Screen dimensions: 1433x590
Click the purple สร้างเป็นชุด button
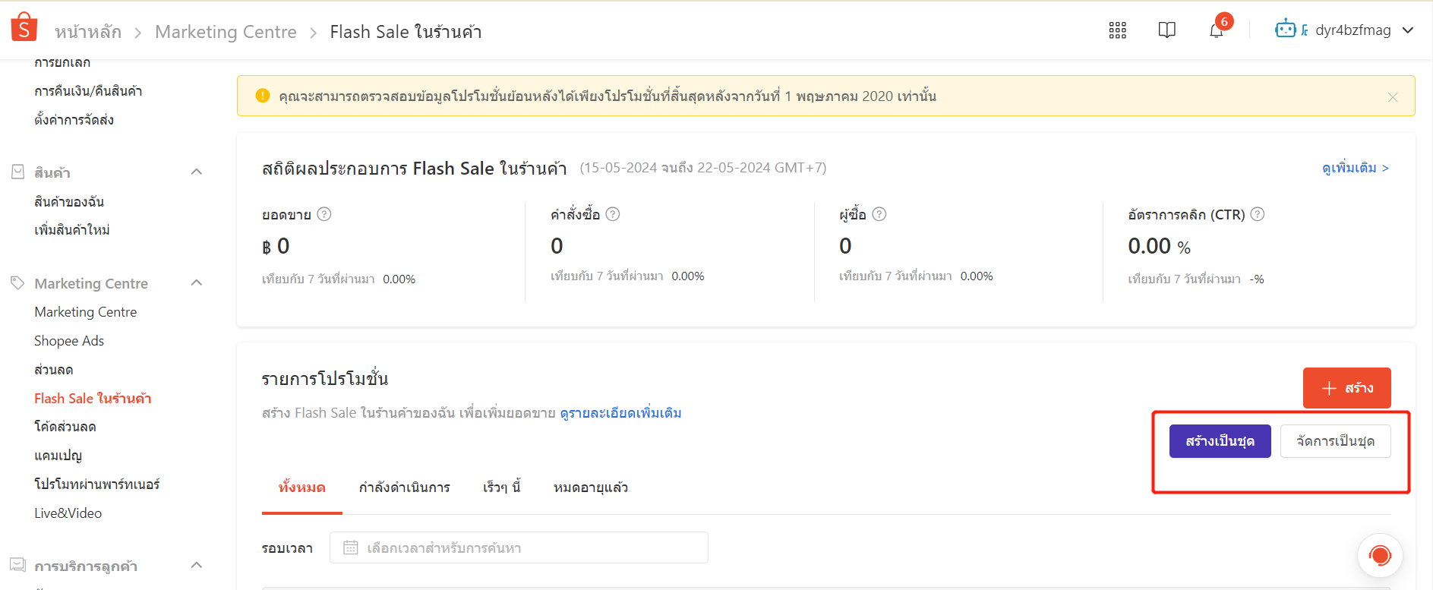1220,441
